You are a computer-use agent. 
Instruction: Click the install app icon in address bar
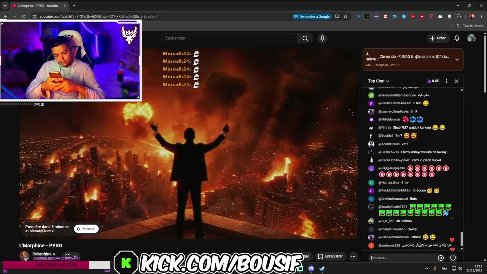click(x=337, y=16)
